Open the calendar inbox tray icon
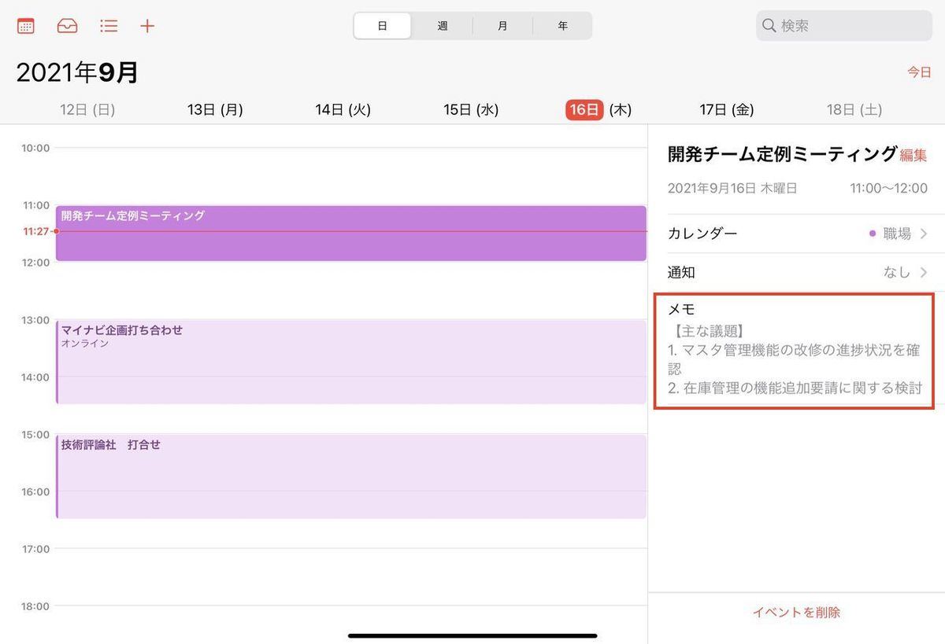Viewport: 945px width, 644px height. click(x=68, y=25)
